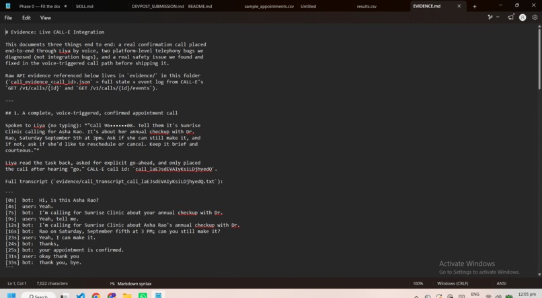Open Task View in the taskbar
The width and height of the screenshot is (542, 298).
(x=65, y=295)
